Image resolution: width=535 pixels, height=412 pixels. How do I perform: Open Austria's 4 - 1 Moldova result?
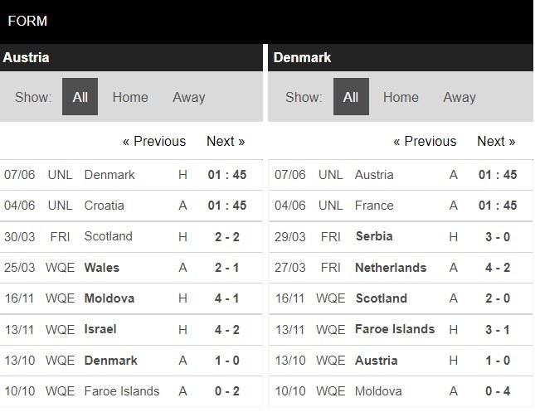pos(131,298)
